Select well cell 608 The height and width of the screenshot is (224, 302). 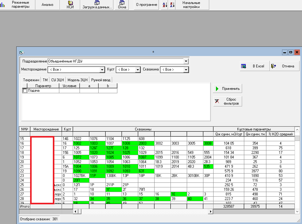tap(146, 139)
